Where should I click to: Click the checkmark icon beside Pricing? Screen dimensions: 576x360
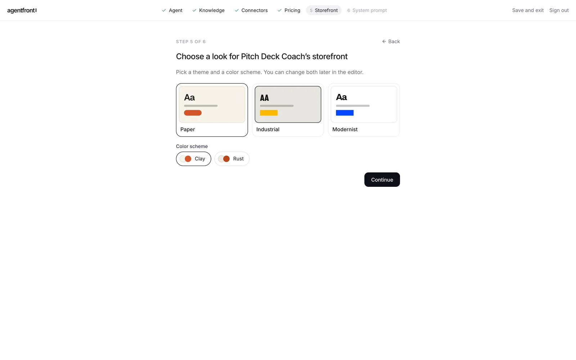click(280, 10)
